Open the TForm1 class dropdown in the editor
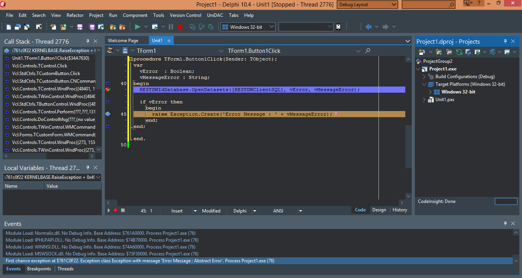 coord(221,51)
